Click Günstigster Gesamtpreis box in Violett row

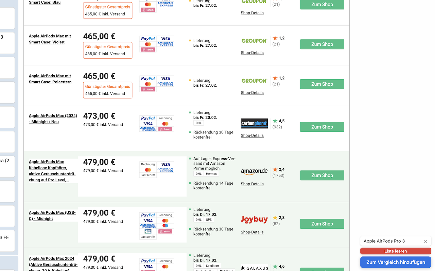click(107, 50)
